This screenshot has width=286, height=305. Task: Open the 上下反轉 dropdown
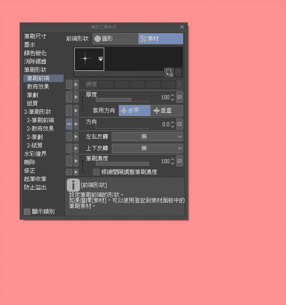click(x=147, y=148)
